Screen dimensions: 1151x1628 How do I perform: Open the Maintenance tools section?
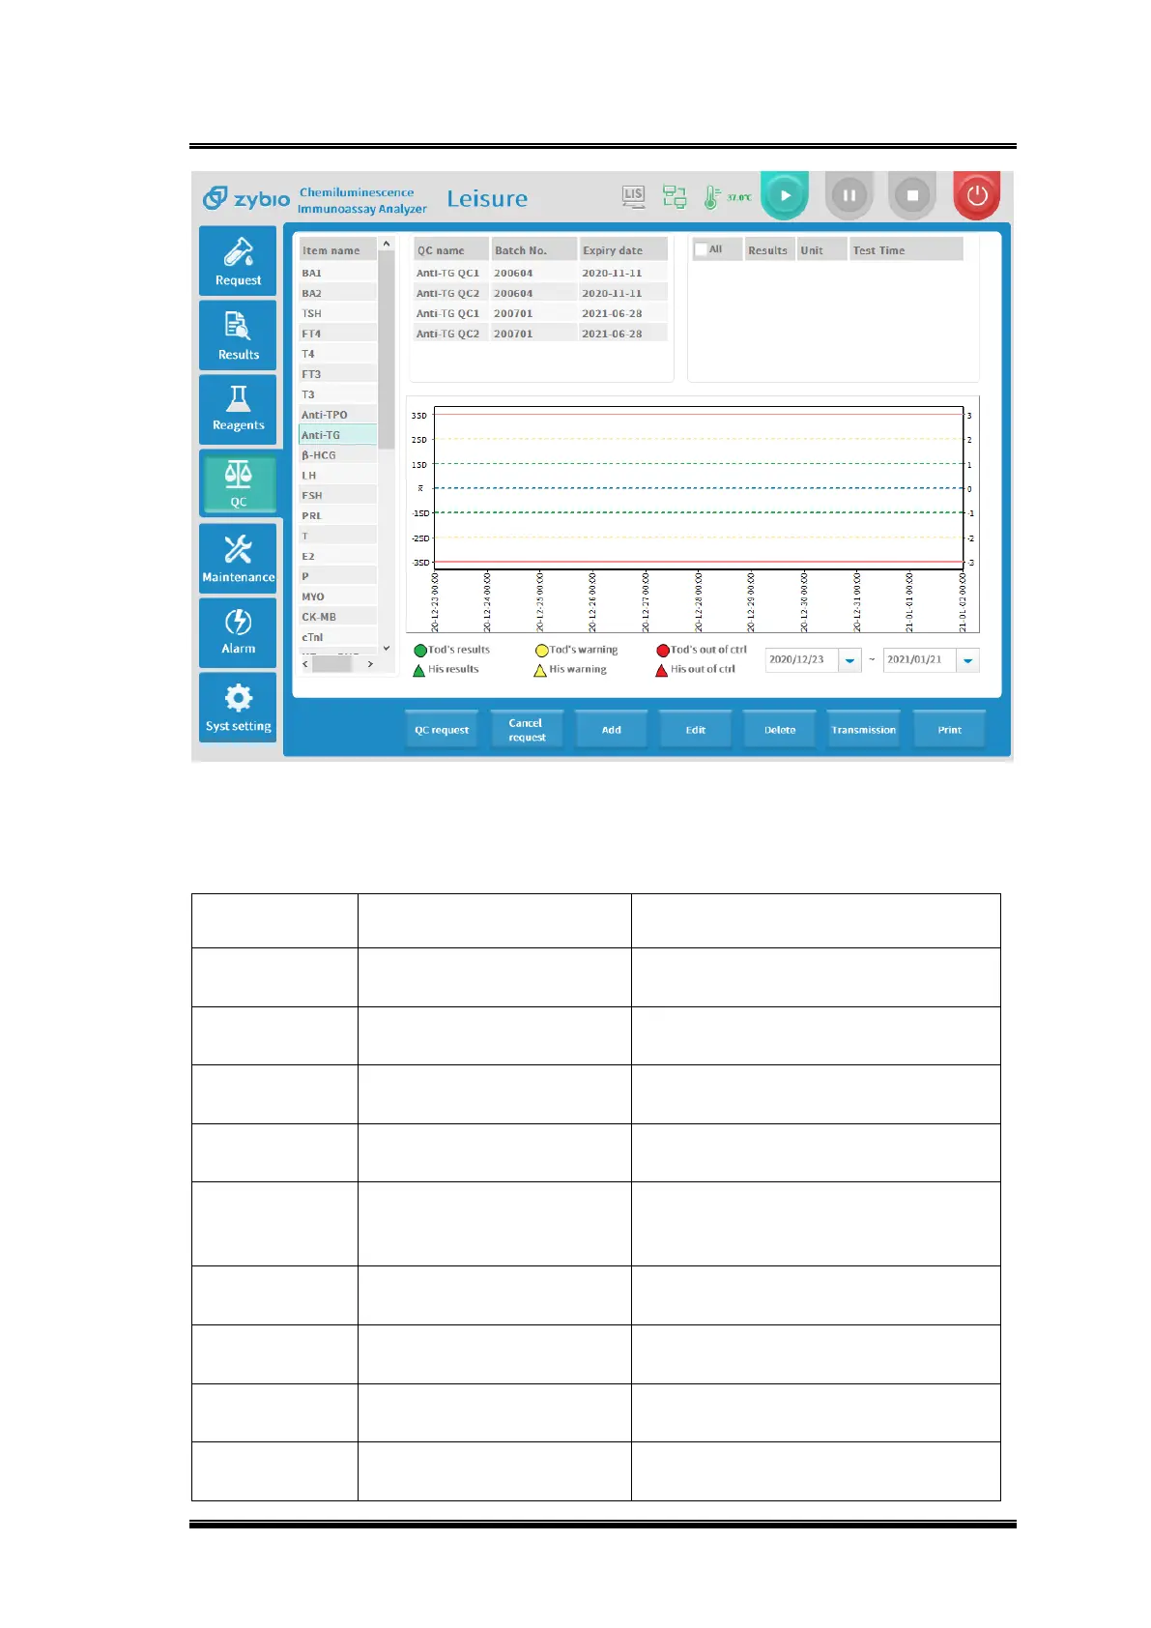238,558
